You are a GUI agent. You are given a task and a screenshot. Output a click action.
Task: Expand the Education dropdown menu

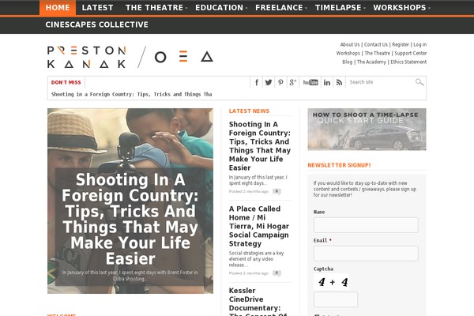(x=220, y=8)
